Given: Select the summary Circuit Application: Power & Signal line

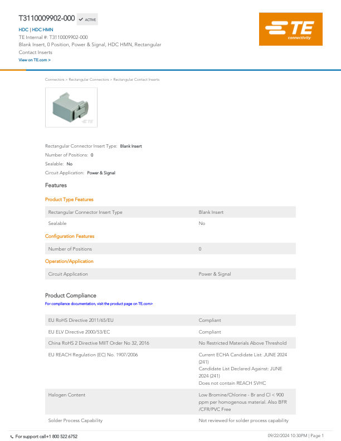Looking at the screenshot, I should click(80, 173).
